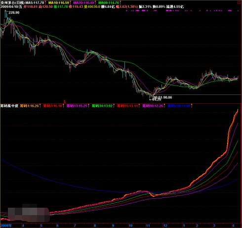Click the red 5 marker below price chart
Viewport: 242px width, 228px height.
point(65,101)
